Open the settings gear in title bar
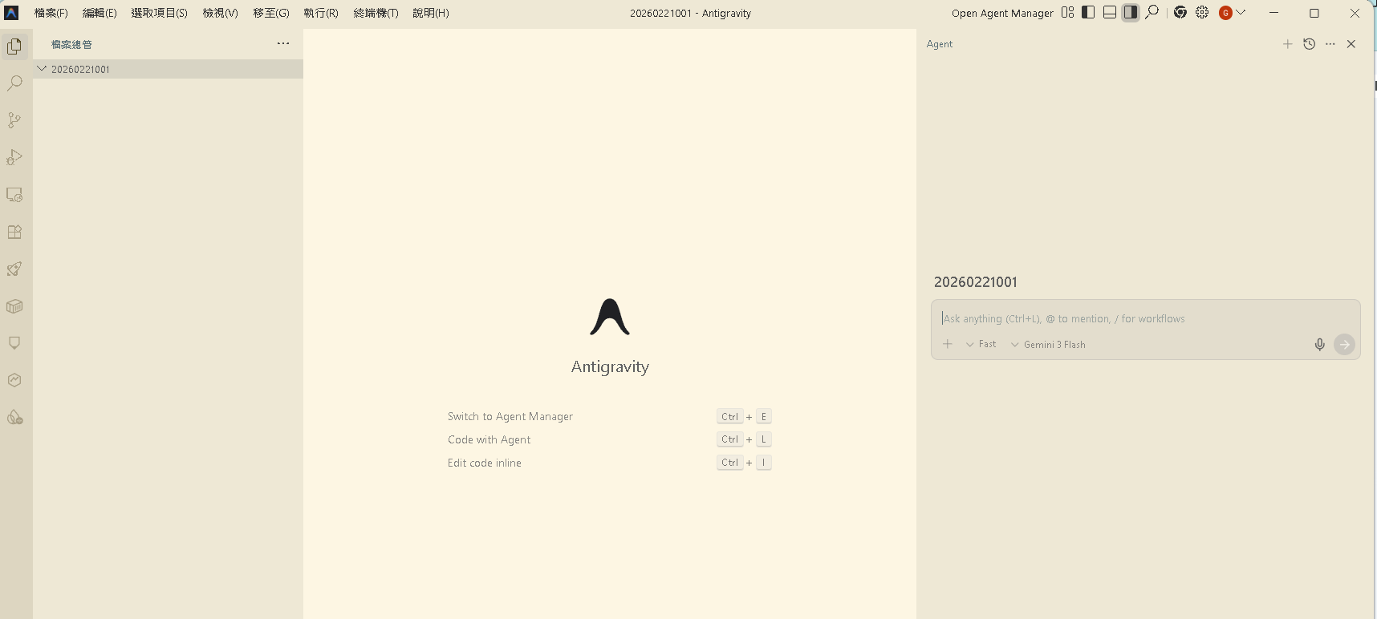The height and width of the screenshot is (619, 1377). [1202, 12]
